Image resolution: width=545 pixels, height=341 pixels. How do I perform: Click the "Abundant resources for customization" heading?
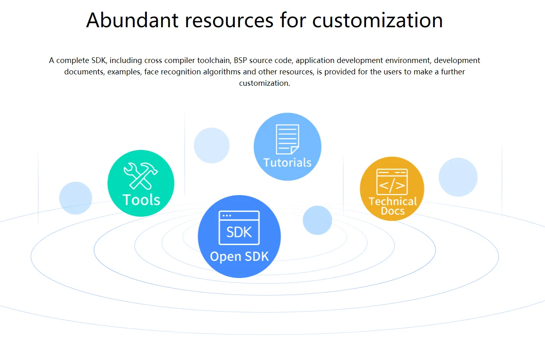click(264, 20)
